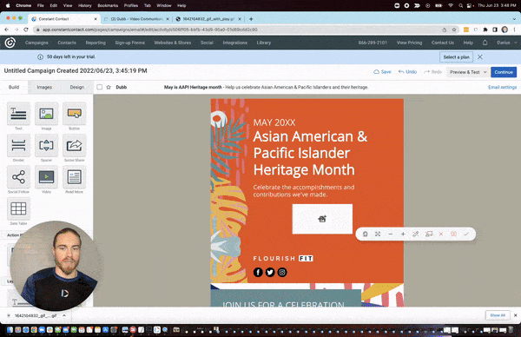Open Reporting in navigation bar
Image resolution: width=521 pixels, height=337 pixels.
pyautogui.click(x=96, y=43)
